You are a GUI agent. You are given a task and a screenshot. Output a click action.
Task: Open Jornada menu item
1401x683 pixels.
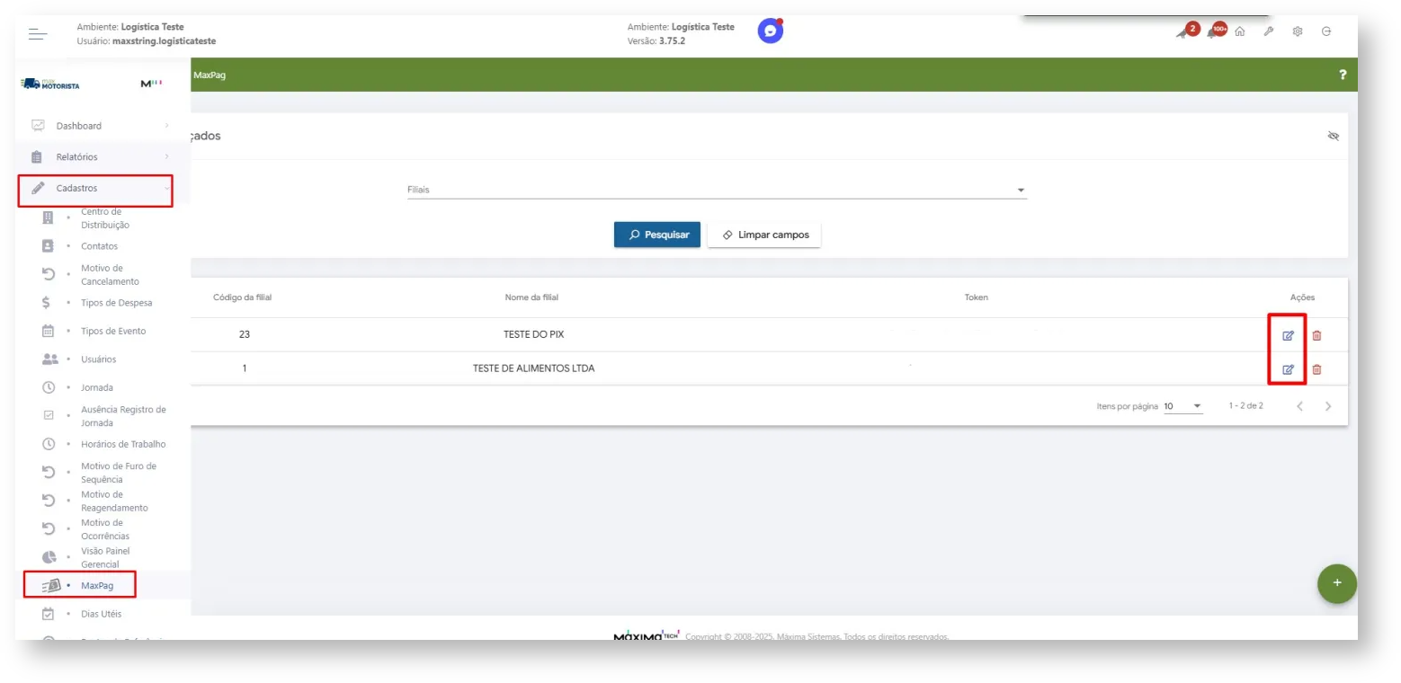[x=97, y=387]
